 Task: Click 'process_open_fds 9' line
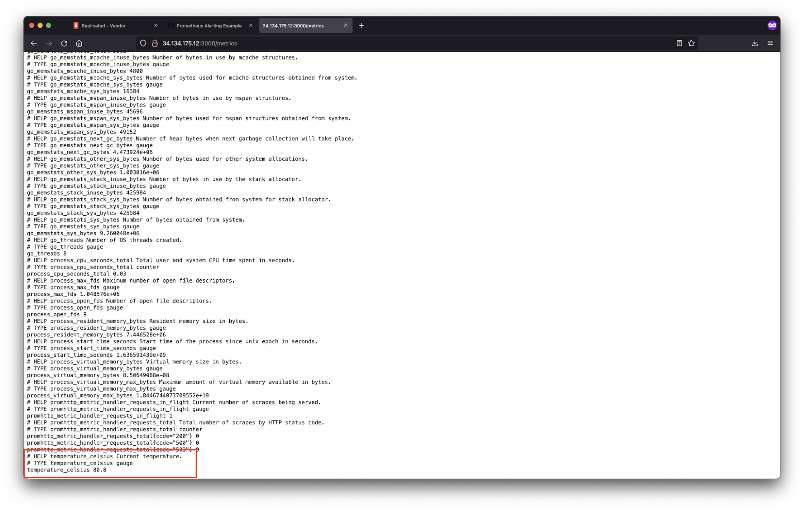point(57,314)
